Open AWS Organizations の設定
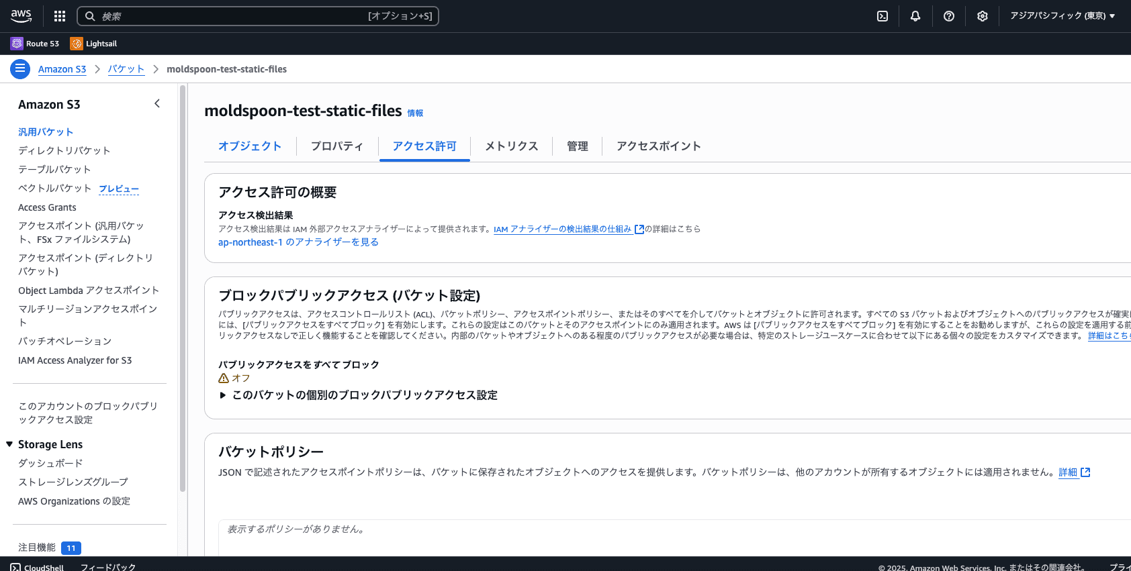Screen dimensions: 1131x571 pos(75,501)
